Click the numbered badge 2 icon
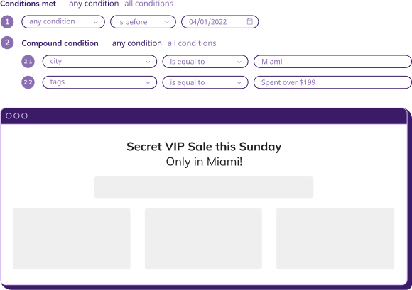412x290 pixels. (7, 43)
